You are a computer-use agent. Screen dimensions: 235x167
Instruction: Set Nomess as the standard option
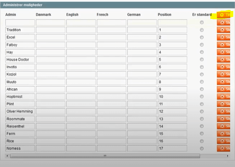[202, 148]
